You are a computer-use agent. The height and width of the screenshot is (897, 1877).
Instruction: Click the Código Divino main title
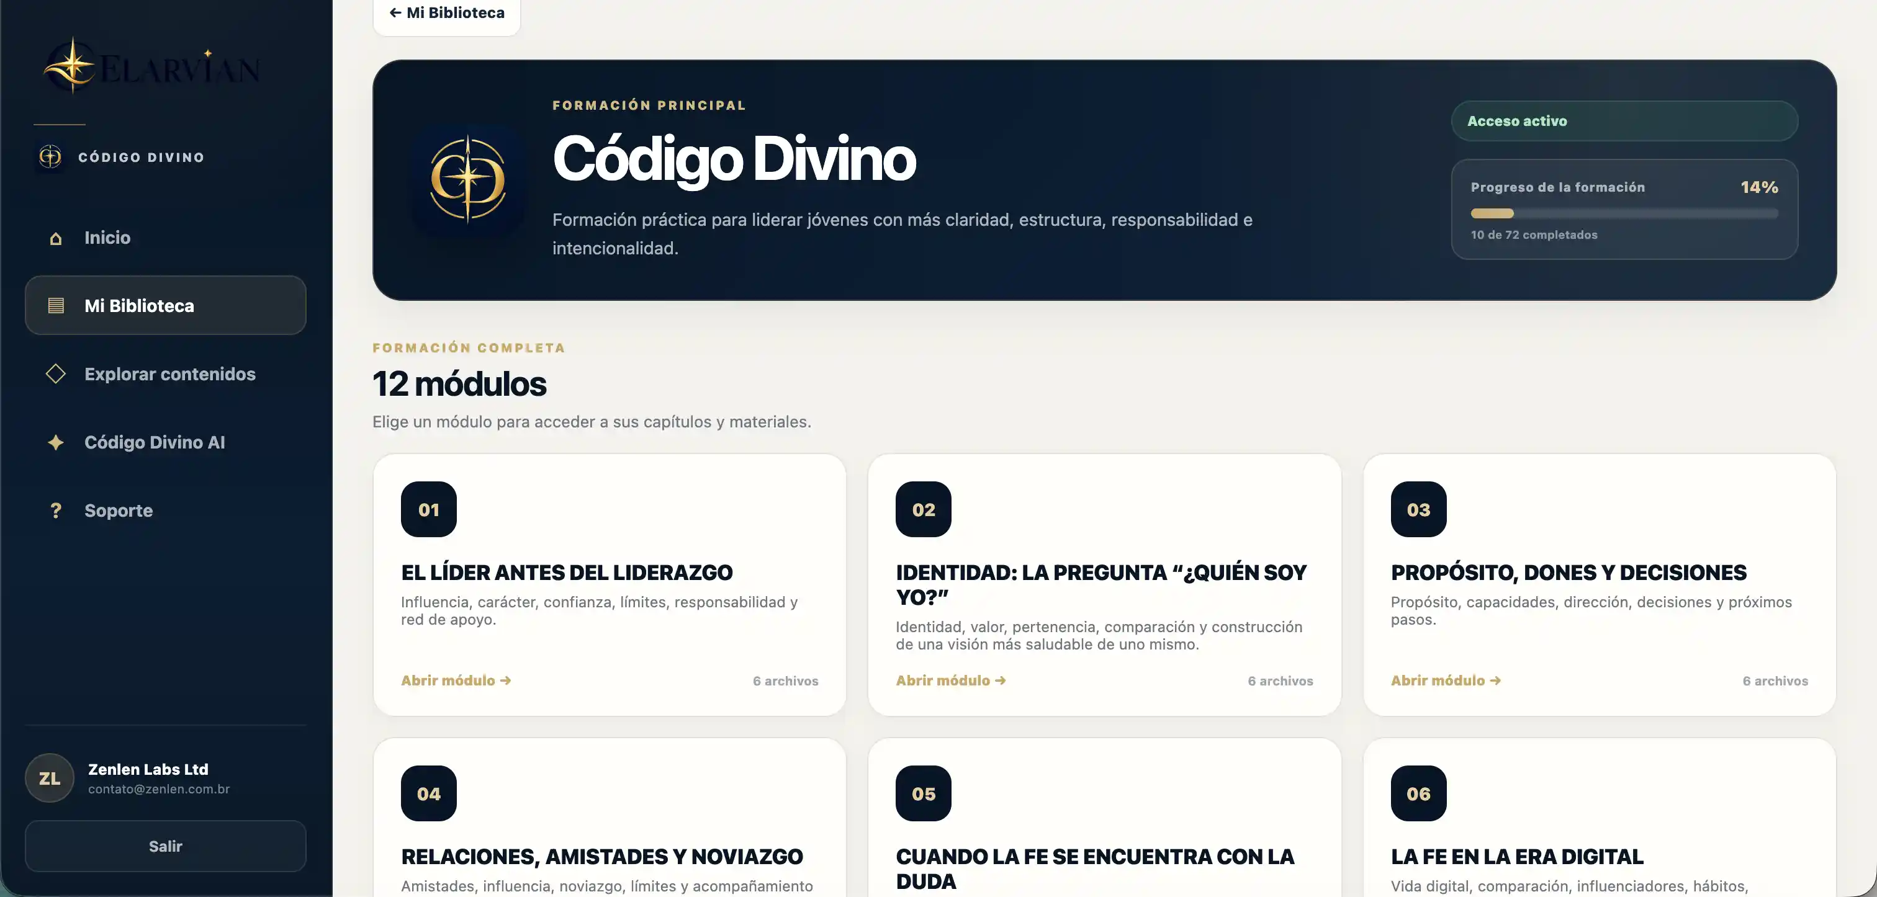[734, 159]
